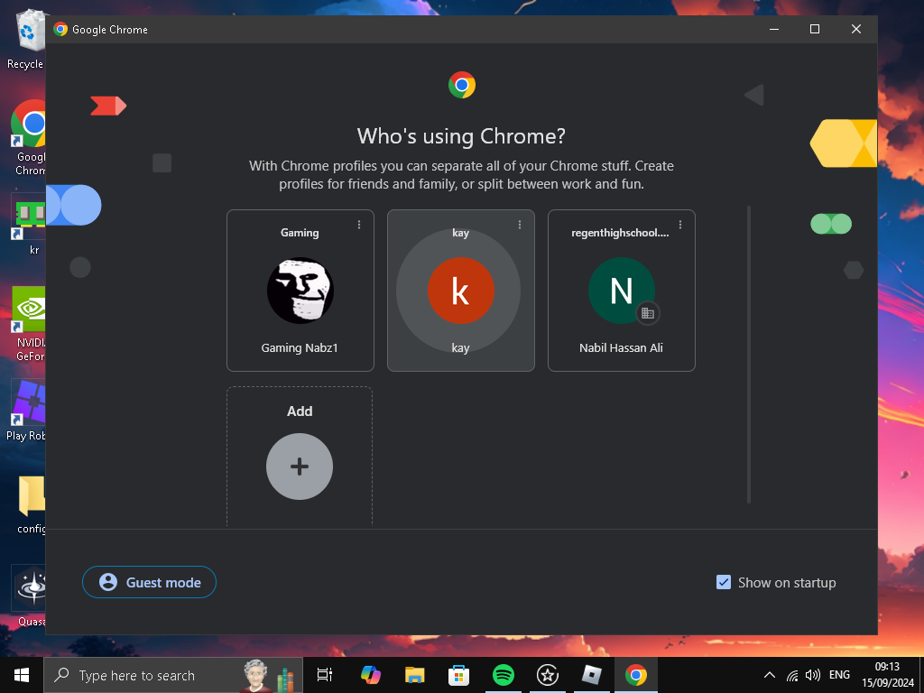The width and height of the screenshot is (924, 693).
Task: Open more options for kay profile
Action: 519,225
